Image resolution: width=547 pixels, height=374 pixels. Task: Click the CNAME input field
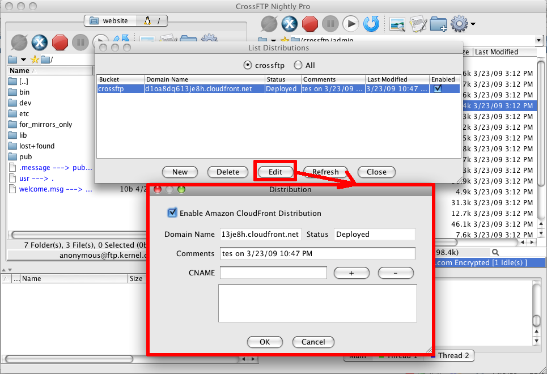[273, 273]
